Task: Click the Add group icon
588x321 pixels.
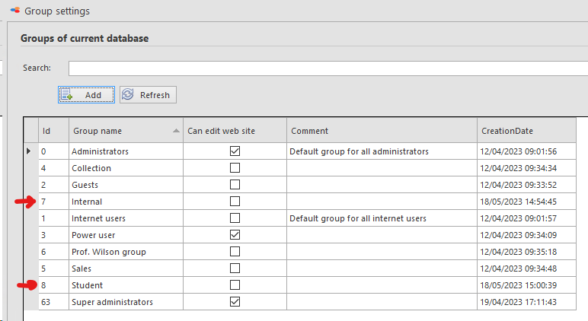Action: 67,95
